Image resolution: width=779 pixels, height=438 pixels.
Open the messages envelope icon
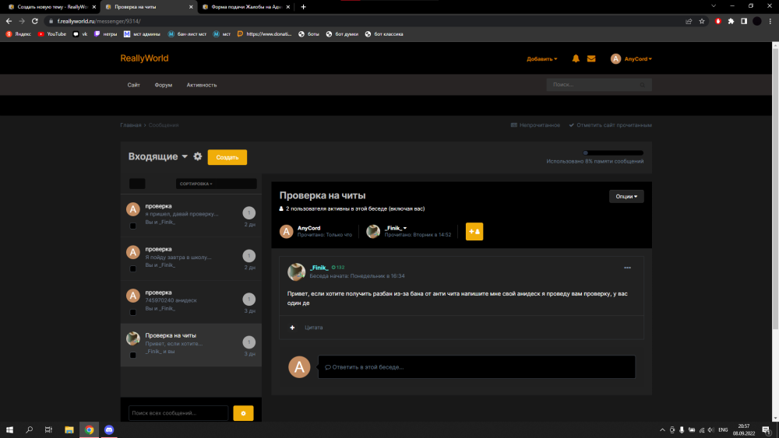591,58
